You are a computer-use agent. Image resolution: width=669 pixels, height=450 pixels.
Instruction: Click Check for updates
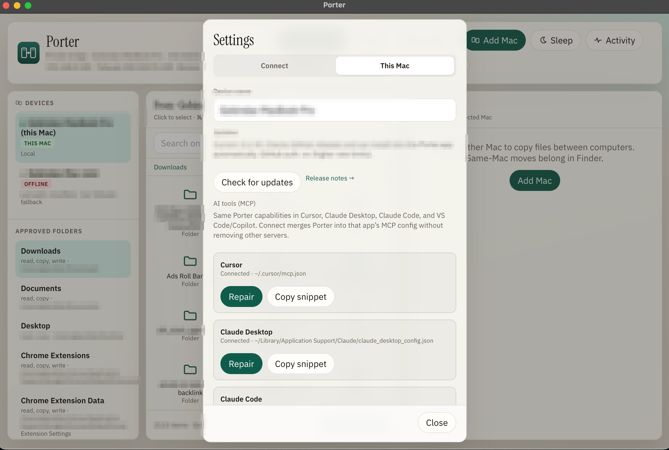(x=257, y=182)
